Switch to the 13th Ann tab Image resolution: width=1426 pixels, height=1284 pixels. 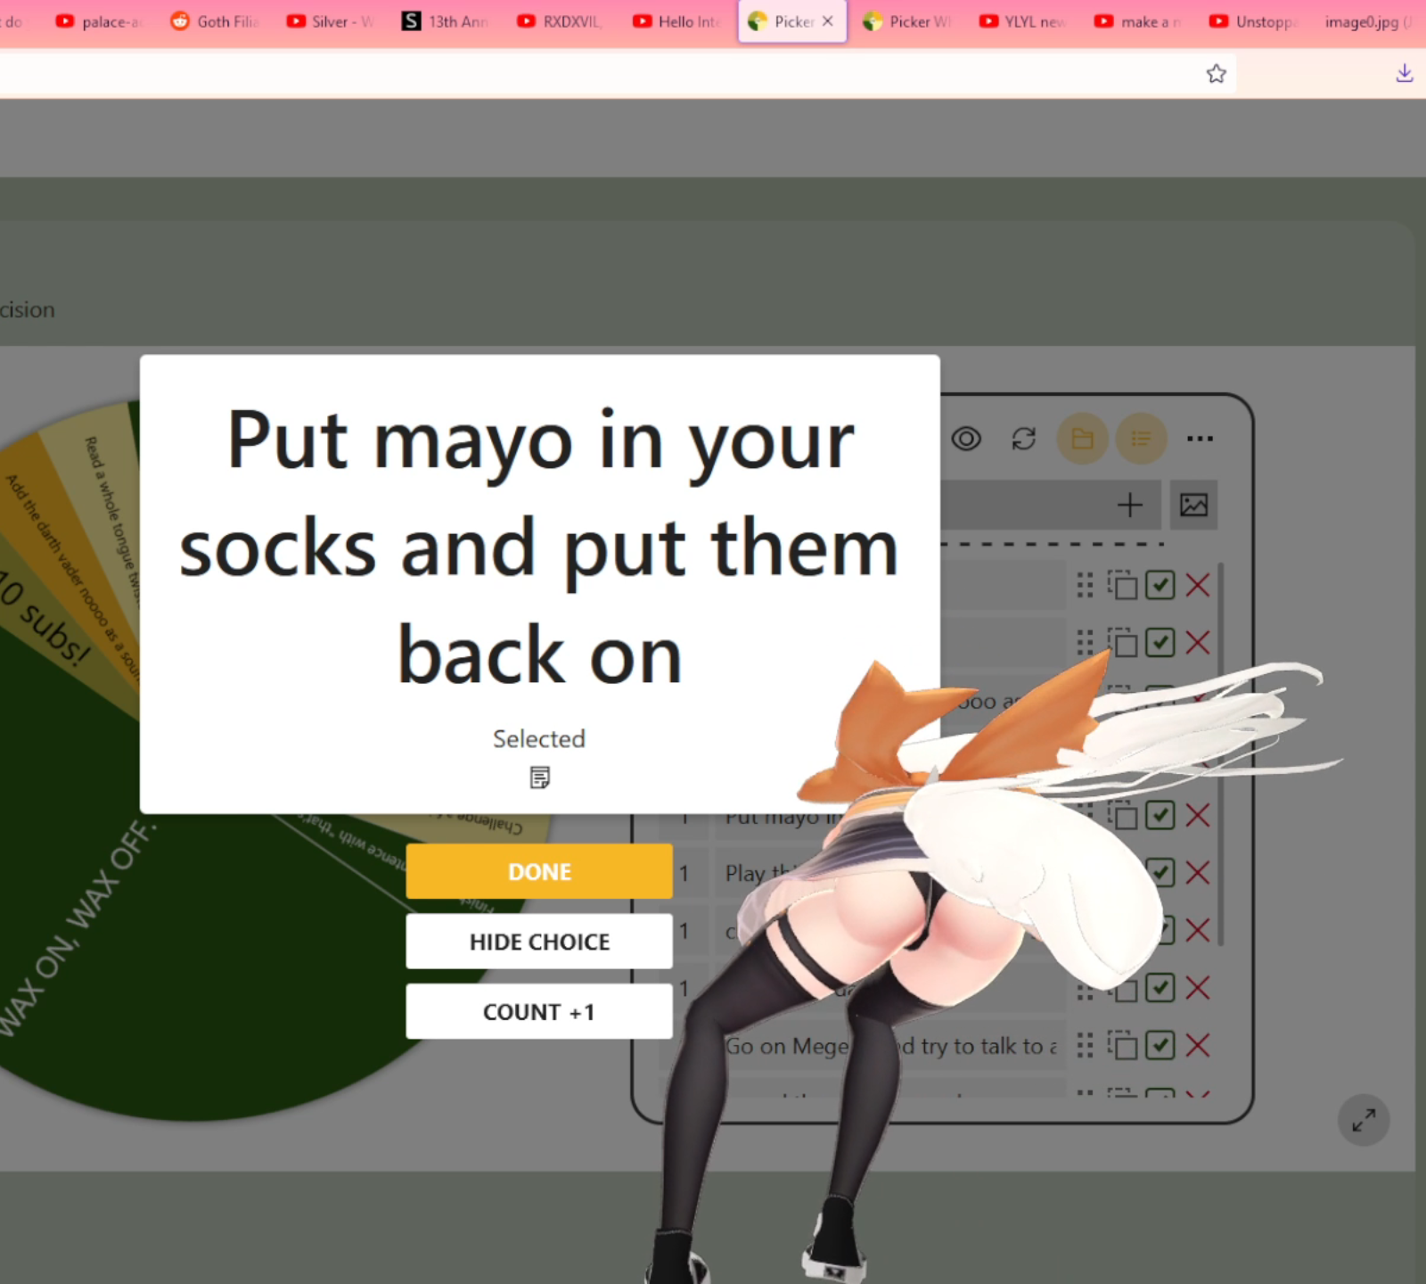click(x=445, y=21)
